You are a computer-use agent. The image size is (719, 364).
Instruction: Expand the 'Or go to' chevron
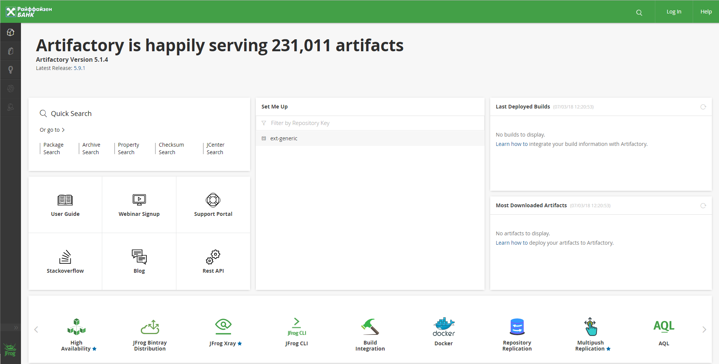63,130
